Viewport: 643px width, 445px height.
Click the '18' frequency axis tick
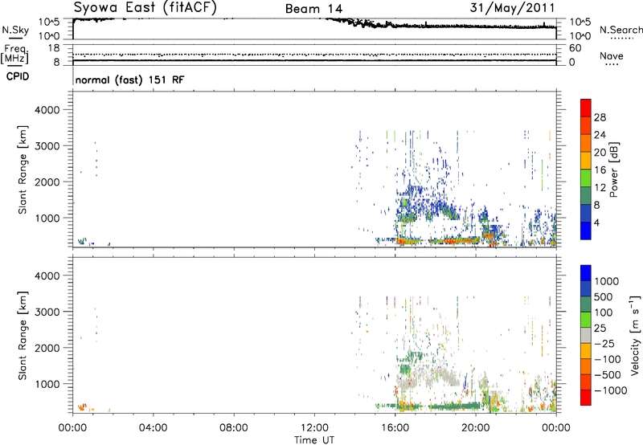pos(54,48)
